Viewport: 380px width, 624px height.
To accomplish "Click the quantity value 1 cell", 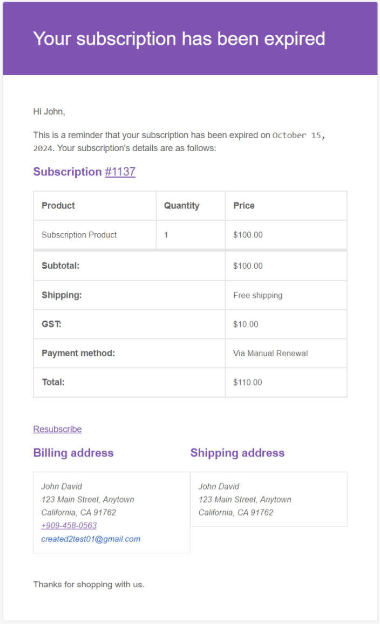I will tap(166, 235).
